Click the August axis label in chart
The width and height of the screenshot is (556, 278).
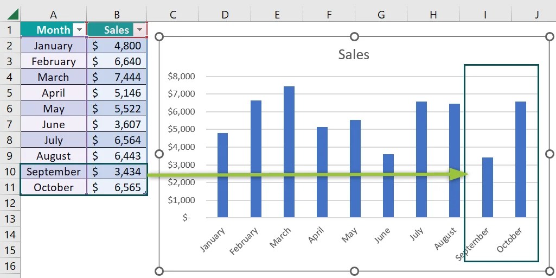pos(445,239)
